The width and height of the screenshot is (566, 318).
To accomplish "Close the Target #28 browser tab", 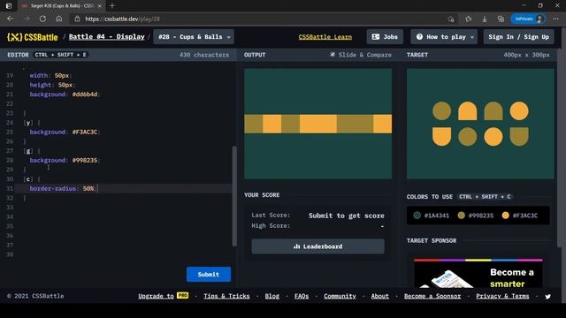I will (x=100, y=6).
